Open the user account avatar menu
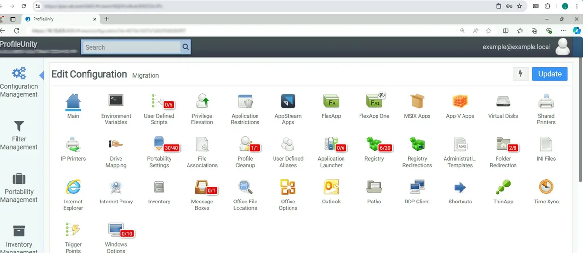 (564, 47)
